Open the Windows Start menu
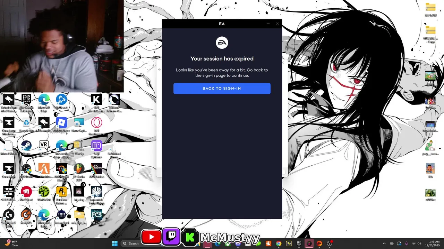The image size is (444, 249). click(115, 243)
